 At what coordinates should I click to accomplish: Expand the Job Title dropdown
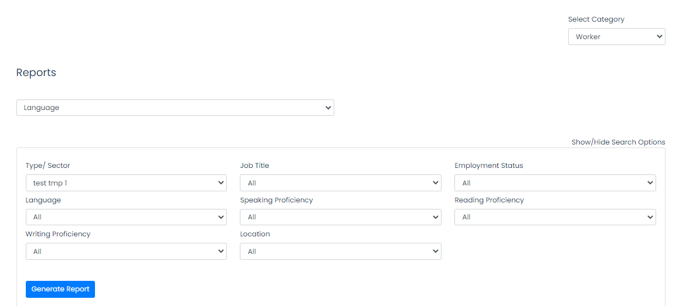click(x=340, y=183)
